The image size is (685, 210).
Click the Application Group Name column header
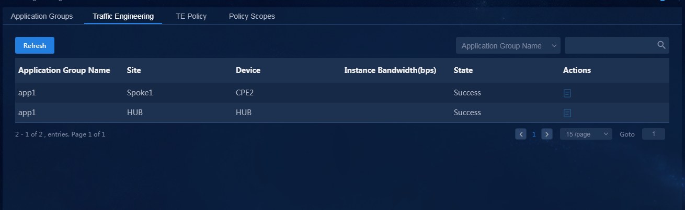64,70
